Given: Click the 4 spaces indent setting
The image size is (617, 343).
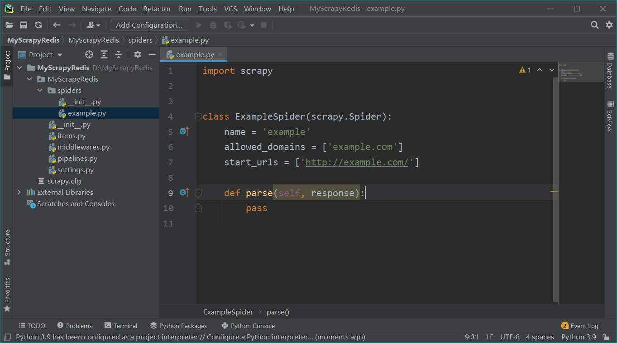Looking at the screenshot, I should click(x=540, y=337).
